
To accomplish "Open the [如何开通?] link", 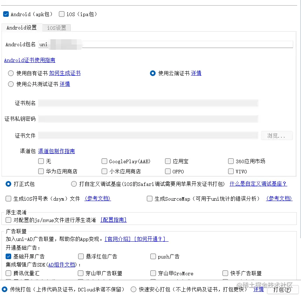I will [x=151, y=239].
